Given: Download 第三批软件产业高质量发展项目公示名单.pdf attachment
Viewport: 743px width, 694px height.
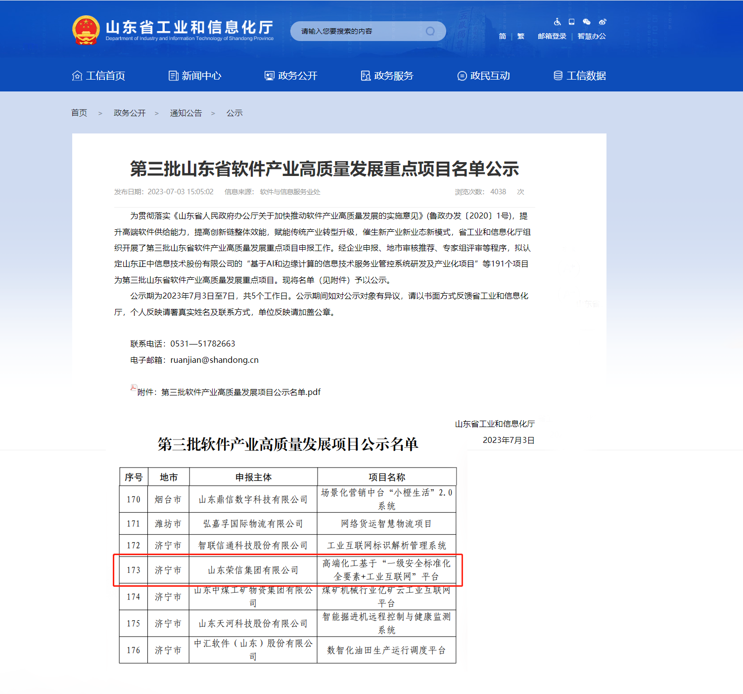Looking at the screenshot, I should 240,392.
